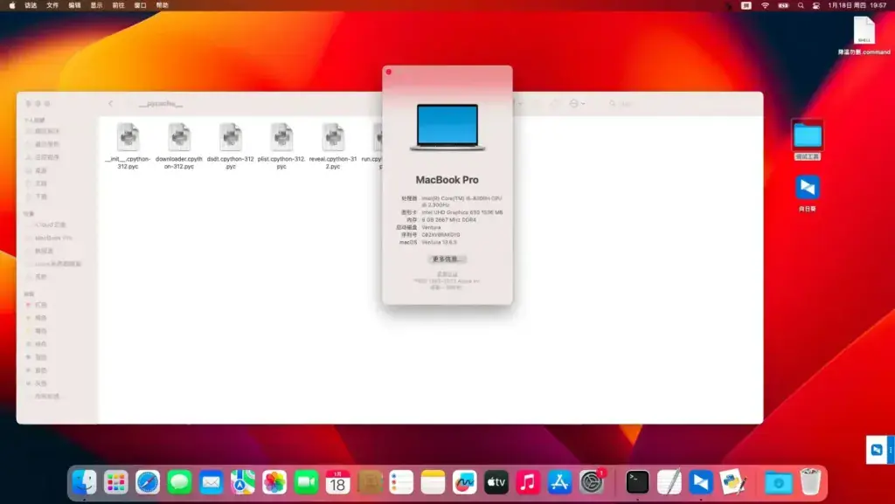Image resolution: width=895 pixels, height=504 pixels.
Task: Open Contacts app in the Dock
Action: point(370,483)
